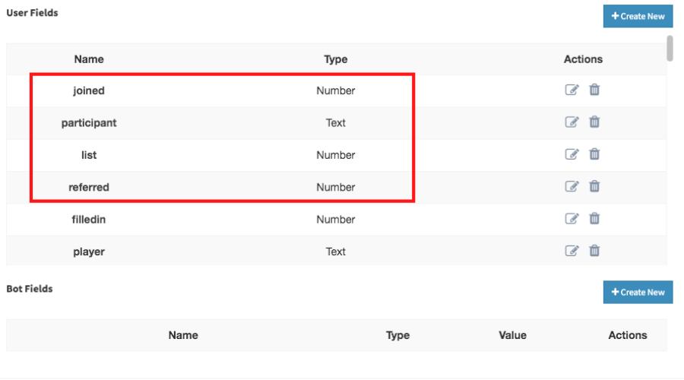Create a new user field
Viewport: 684px width, 380px height.
pyautogui.click(x=638, y=16)
